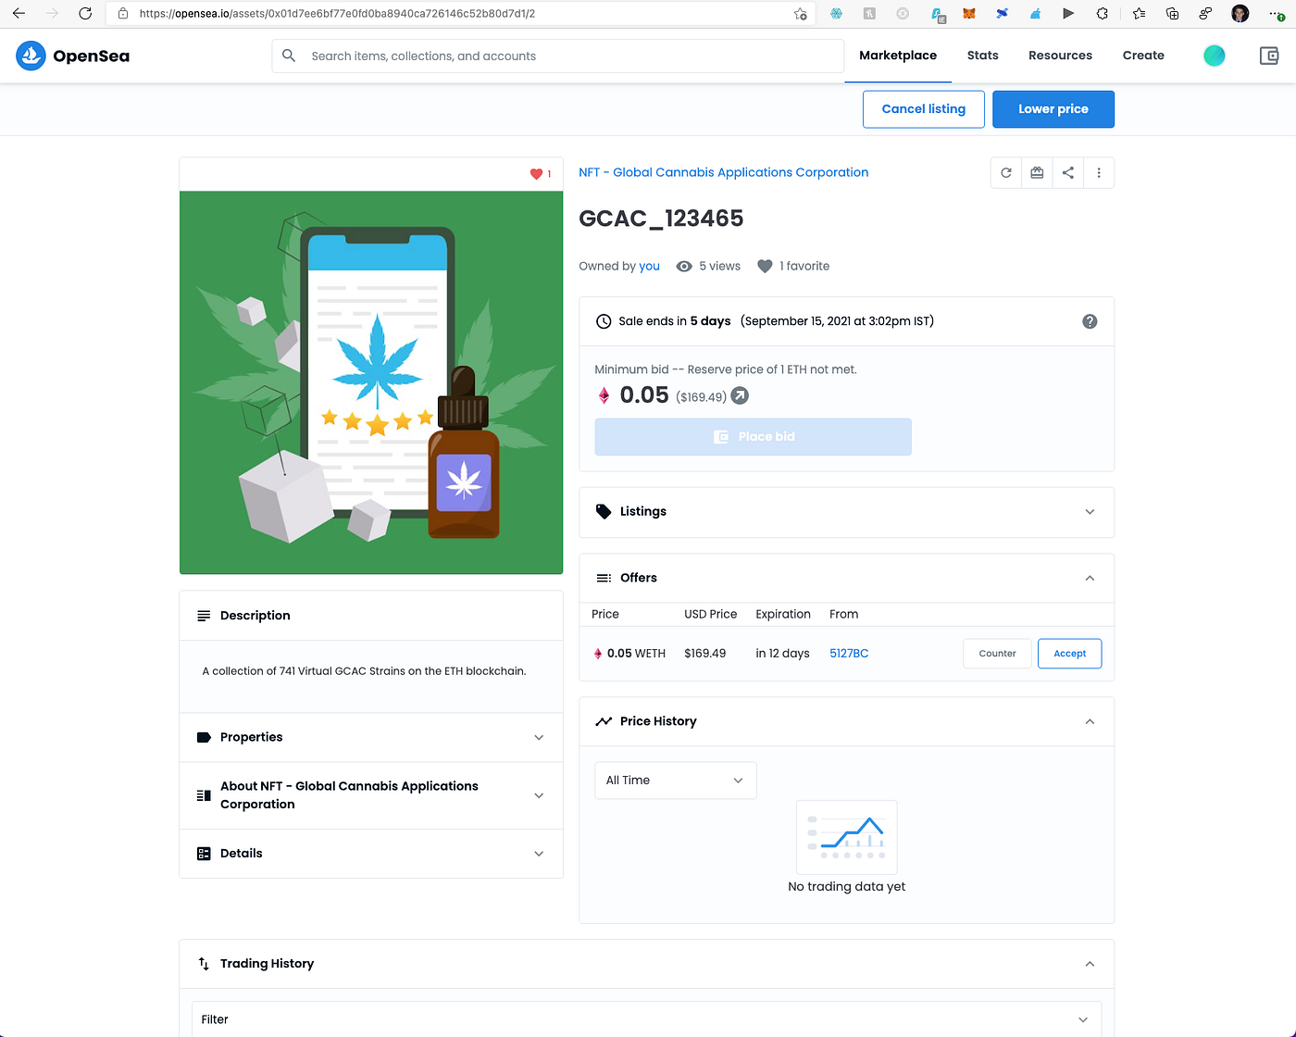Collapse the Offers section
This screenshot has height=1037, width=1296.
pyautogui.click(x=846, y=578)
